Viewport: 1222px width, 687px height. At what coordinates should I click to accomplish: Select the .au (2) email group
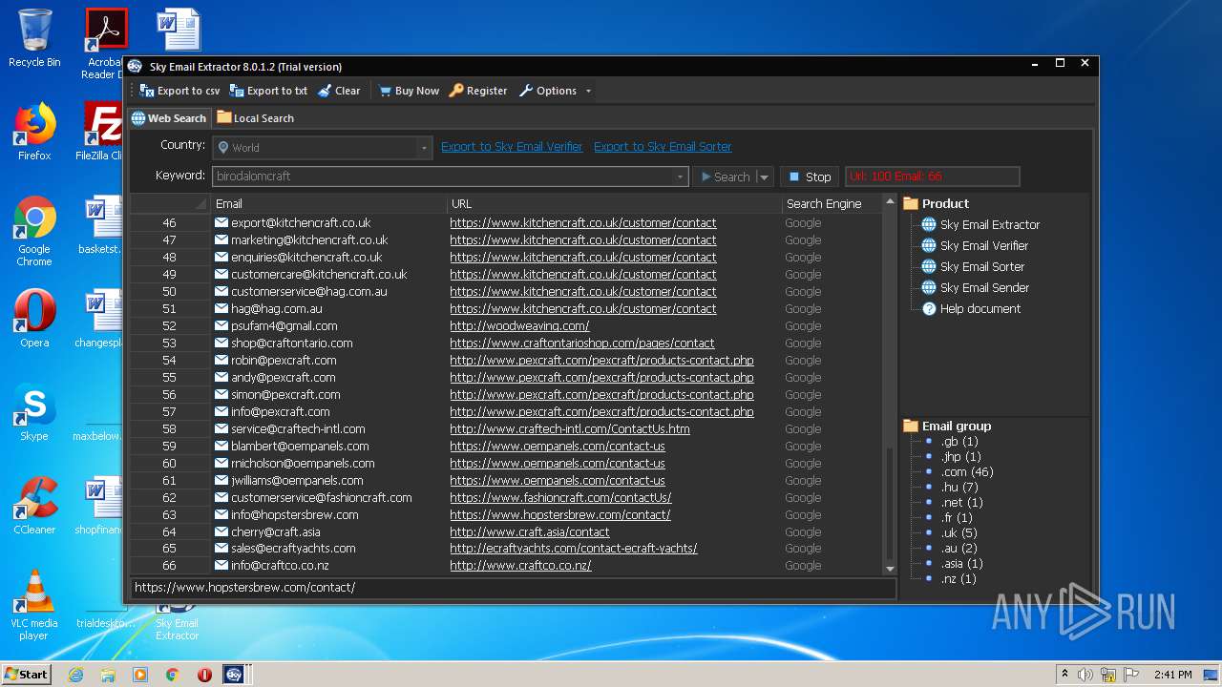(959, 549)
